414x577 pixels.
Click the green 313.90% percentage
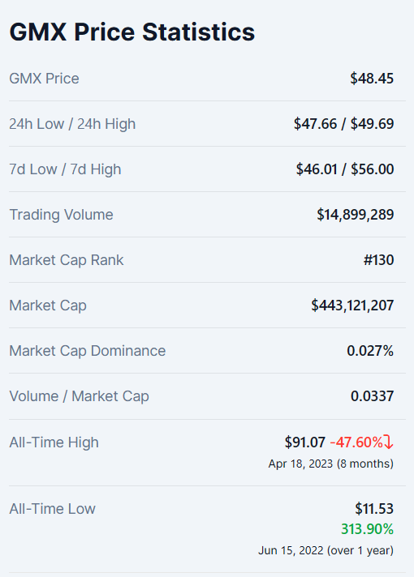tap(367, 529)
